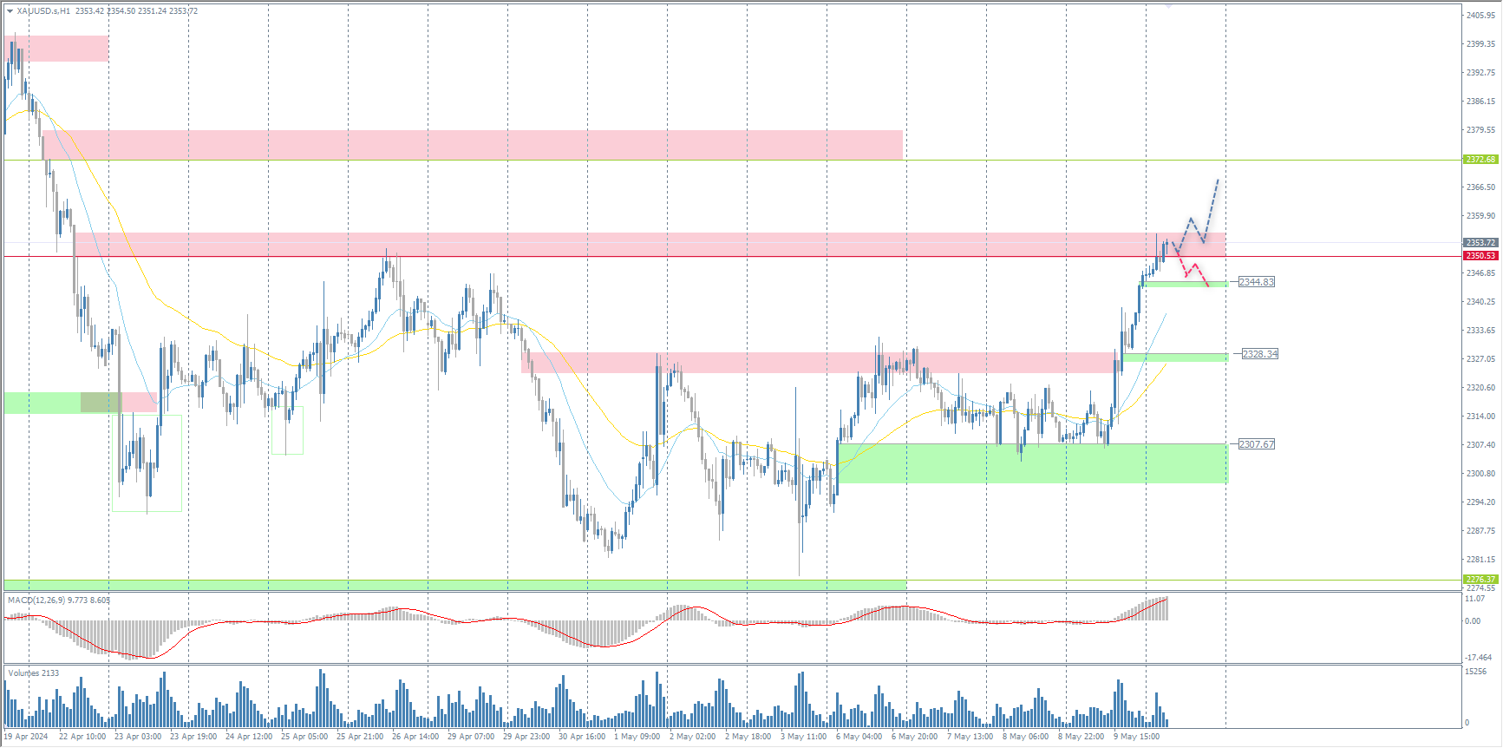This screenshot has height=748, width=1503.
Task: Click the 2300.80 price scale value
Action: point(1480,474)
